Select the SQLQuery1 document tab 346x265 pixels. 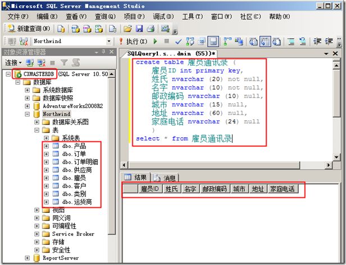click(x=171, y=54)
